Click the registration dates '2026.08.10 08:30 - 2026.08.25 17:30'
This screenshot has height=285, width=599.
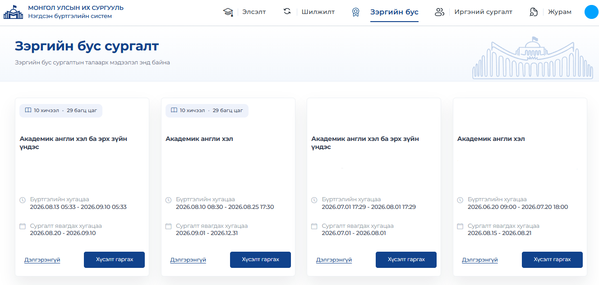click(x=225, y=207)
